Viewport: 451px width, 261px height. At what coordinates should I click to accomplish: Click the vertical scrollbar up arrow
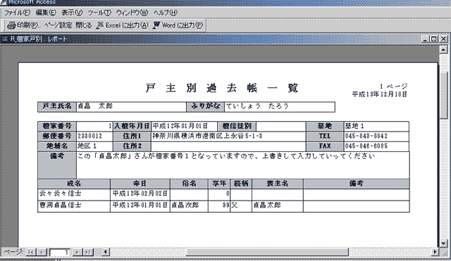(x=443, y=50)
